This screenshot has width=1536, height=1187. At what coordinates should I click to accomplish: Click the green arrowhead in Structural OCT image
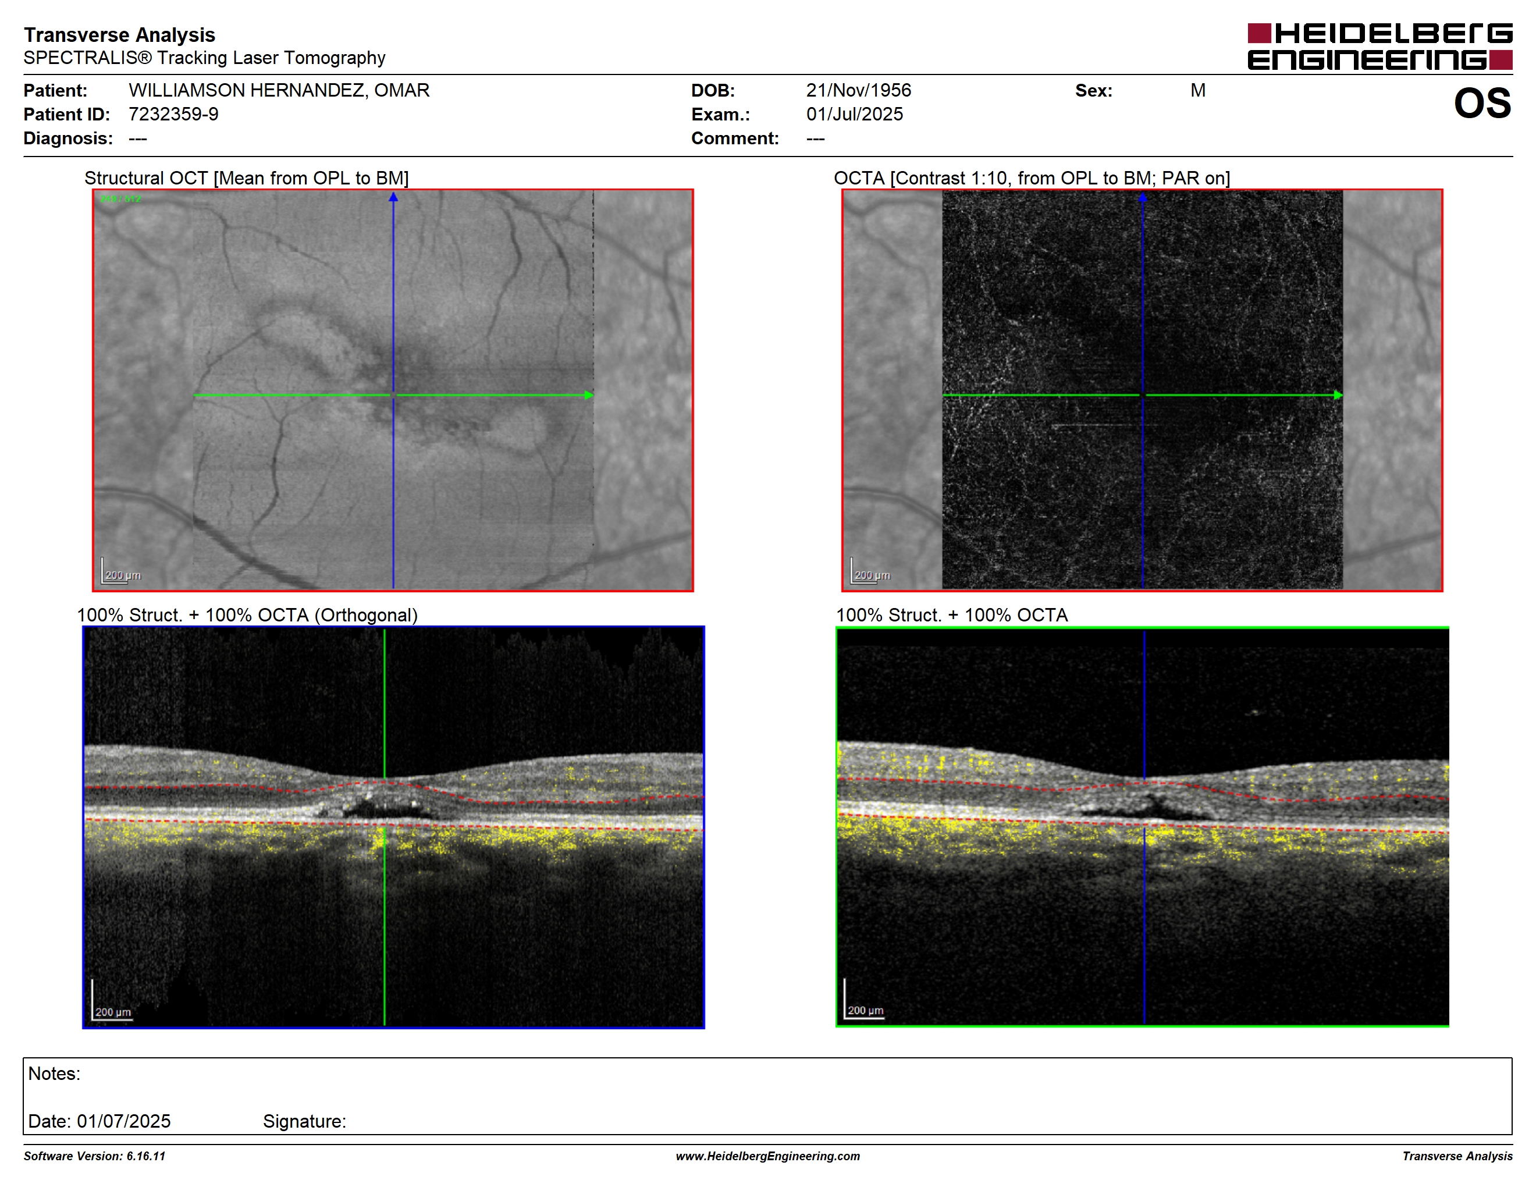point(589,395)
